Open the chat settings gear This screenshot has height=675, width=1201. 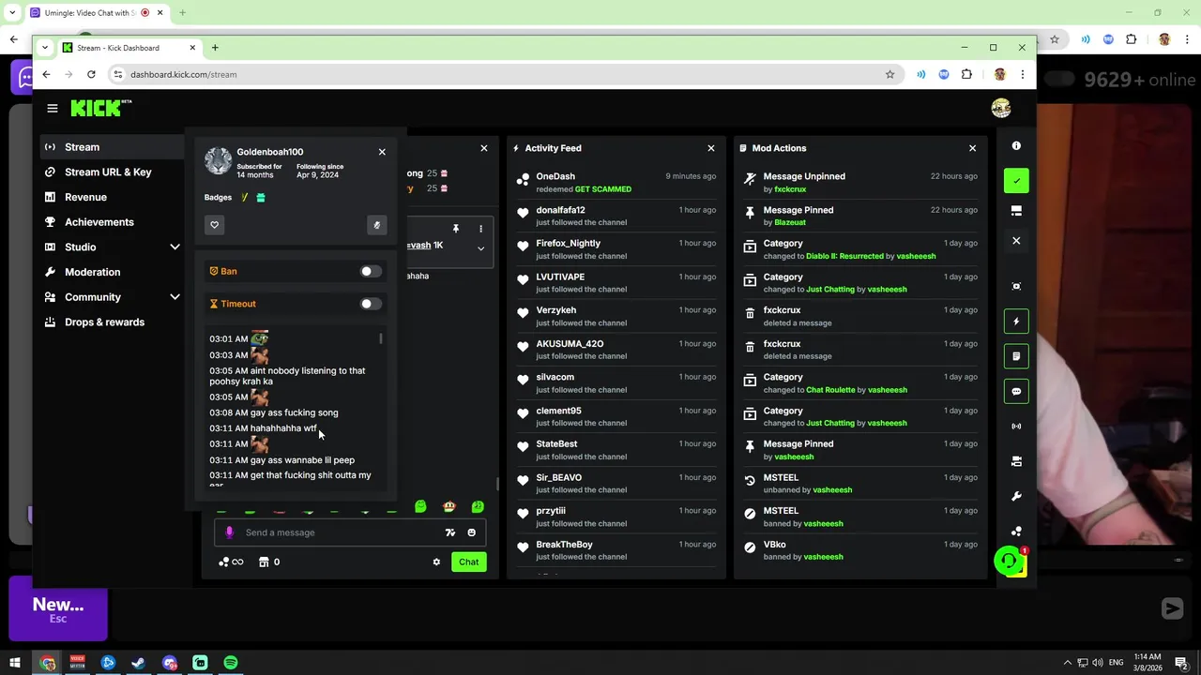[x=436, y=562]
